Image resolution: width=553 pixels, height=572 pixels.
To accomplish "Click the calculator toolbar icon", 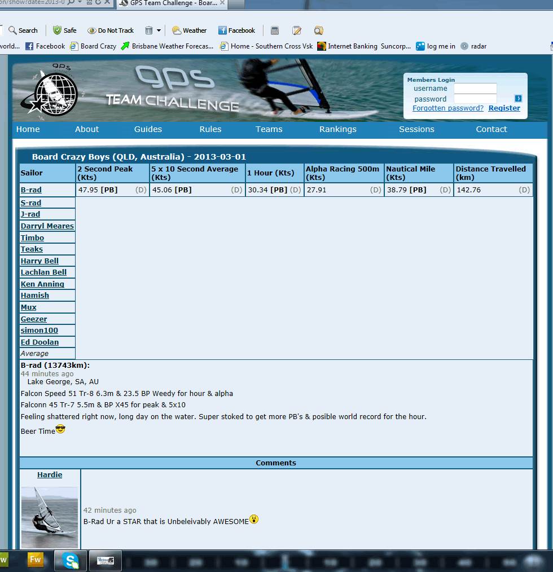I will coord(275,30).
